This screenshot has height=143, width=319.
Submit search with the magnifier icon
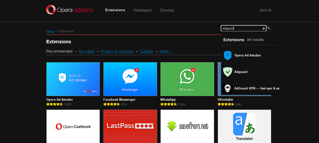269,28
